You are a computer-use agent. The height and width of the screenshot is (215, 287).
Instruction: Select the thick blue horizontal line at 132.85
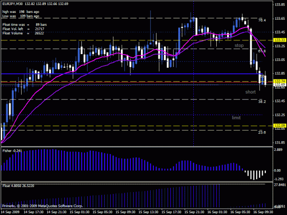click(x=132, y=74)
